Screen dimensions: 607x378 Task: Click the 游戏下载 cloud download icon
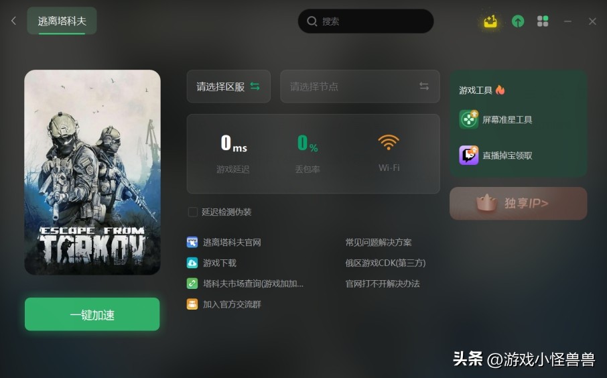pyautogui.click(x=192, y=263)
